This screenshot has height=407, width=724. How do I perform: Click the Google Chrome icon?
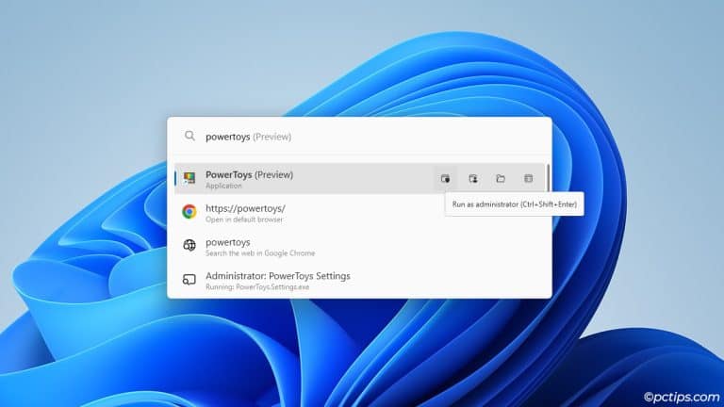[189, 212]
